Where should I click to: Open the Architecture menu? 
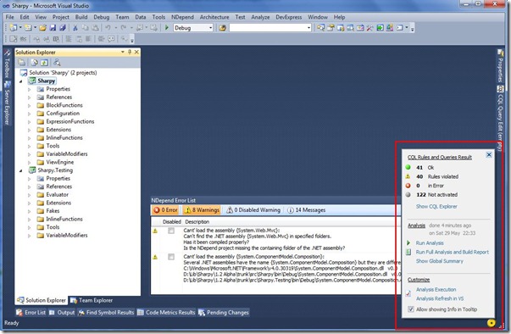pyautogui.click(x=214, y=17)
